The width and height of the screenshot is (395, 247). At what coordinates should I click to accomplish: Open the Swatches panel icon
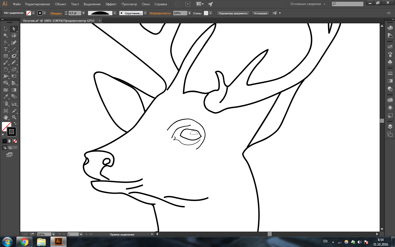point(390,47)
